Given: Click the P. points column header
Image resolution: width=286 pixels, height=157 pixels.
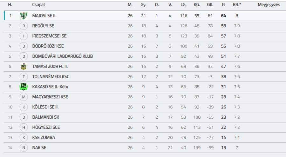Looking at the screenshot, I should click(223, 5).
